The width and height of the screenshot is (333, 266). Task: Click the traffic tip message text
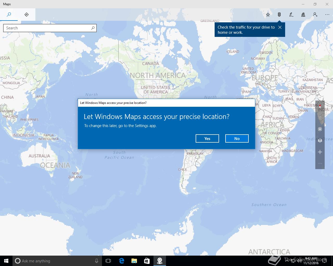pyautogui.click(x=246, y=30)
